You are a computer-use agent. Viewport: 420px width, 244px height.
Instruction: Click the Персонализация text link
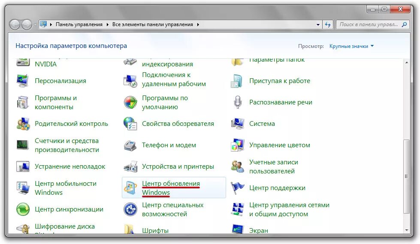(60, 81)
